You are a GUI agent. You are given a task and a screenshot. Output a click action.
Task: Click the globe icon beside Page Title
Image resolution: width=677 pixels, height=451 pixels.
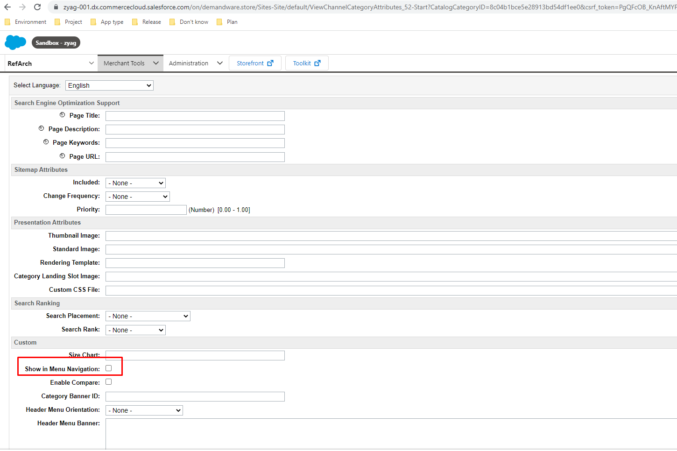63,115
